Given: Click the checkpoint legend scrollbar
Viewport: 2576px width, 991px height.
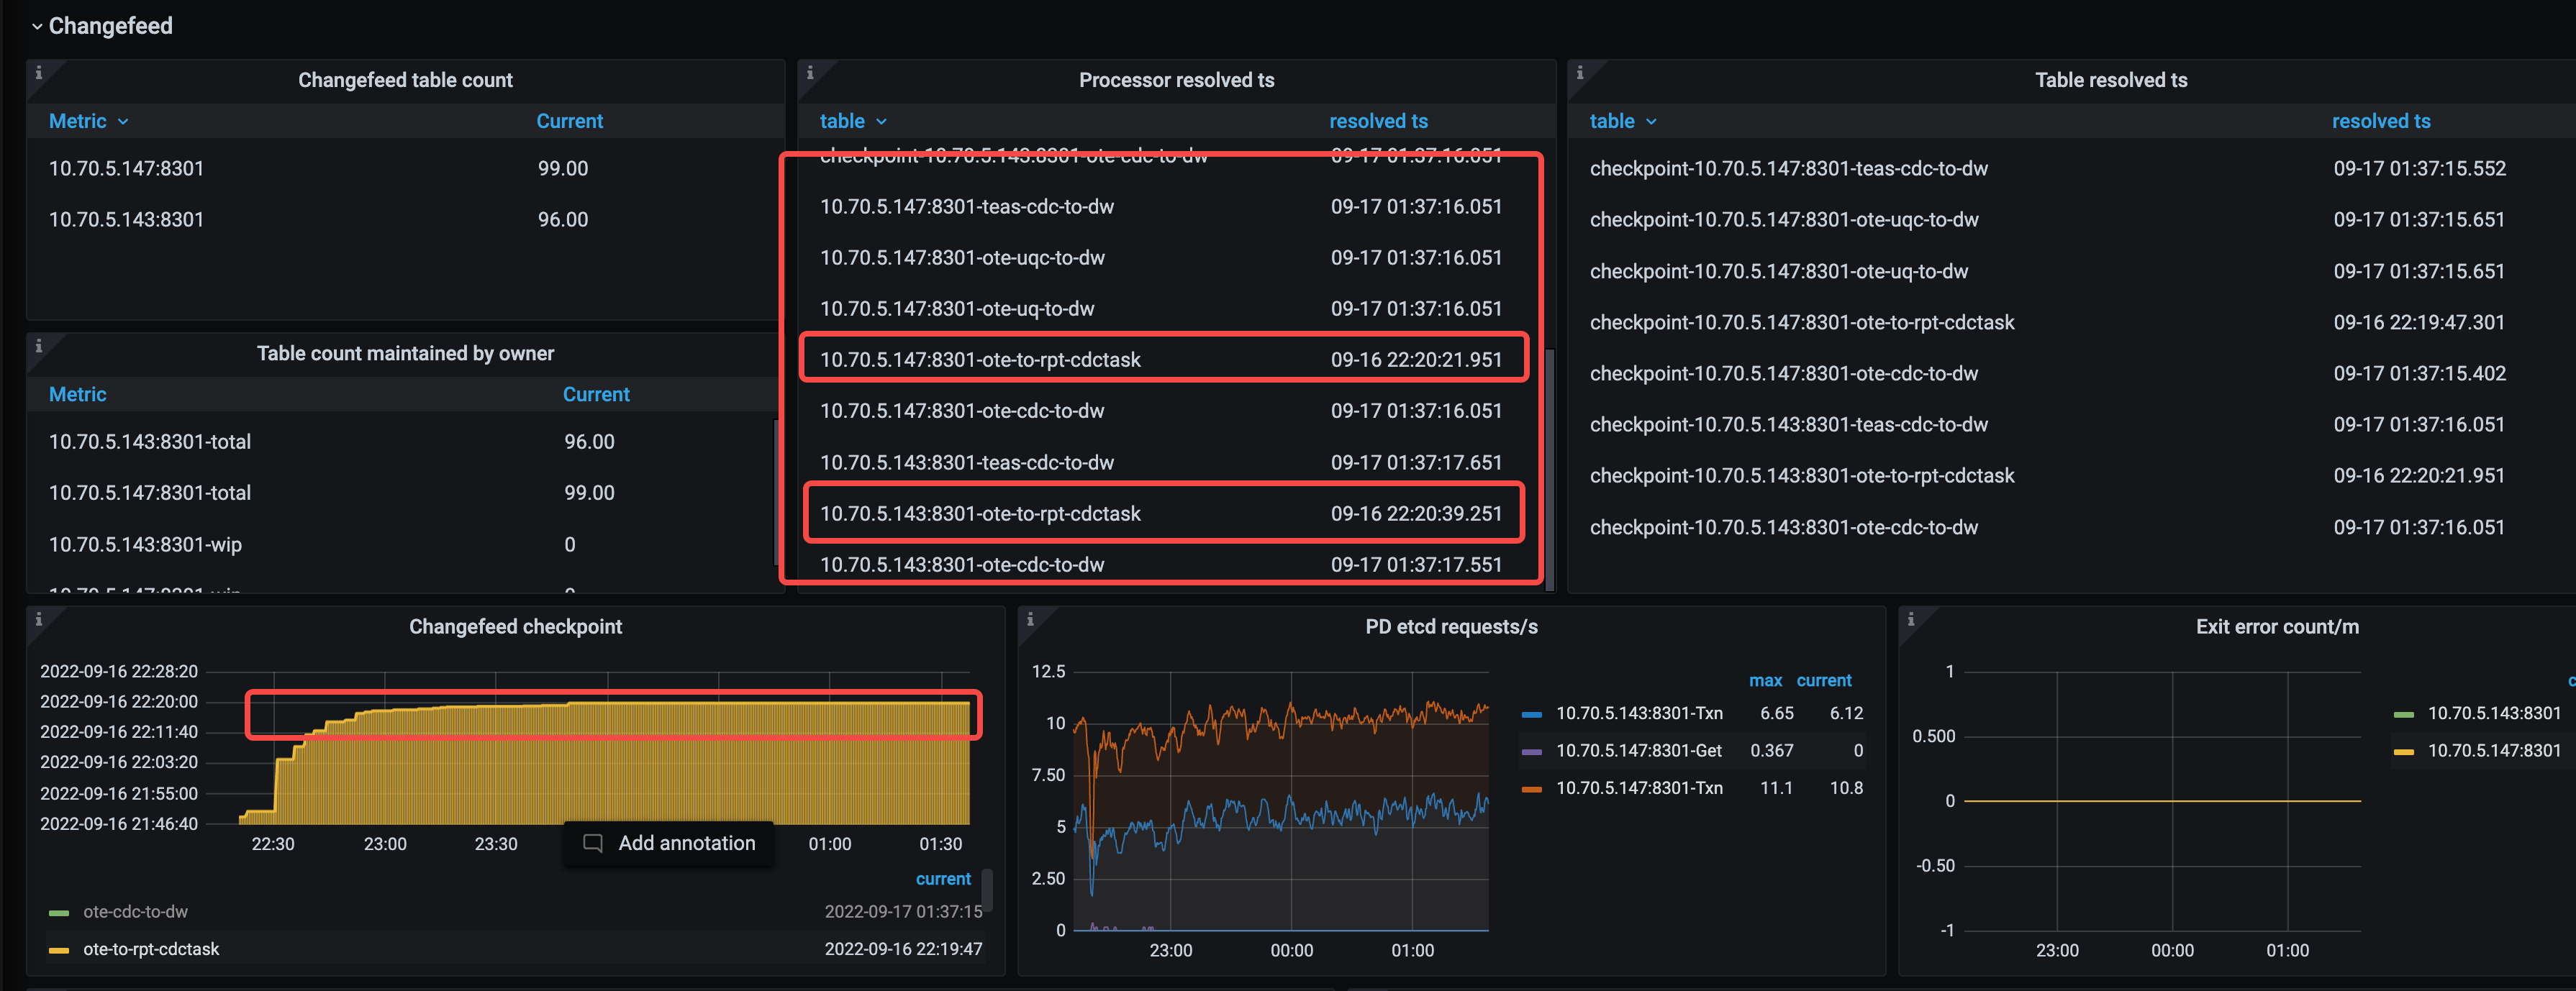Looking at the screenshot, I should click(987, 889).
